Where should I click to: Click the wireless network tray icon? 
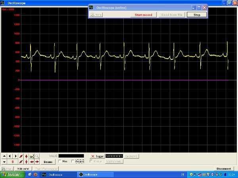pos(208,175)
